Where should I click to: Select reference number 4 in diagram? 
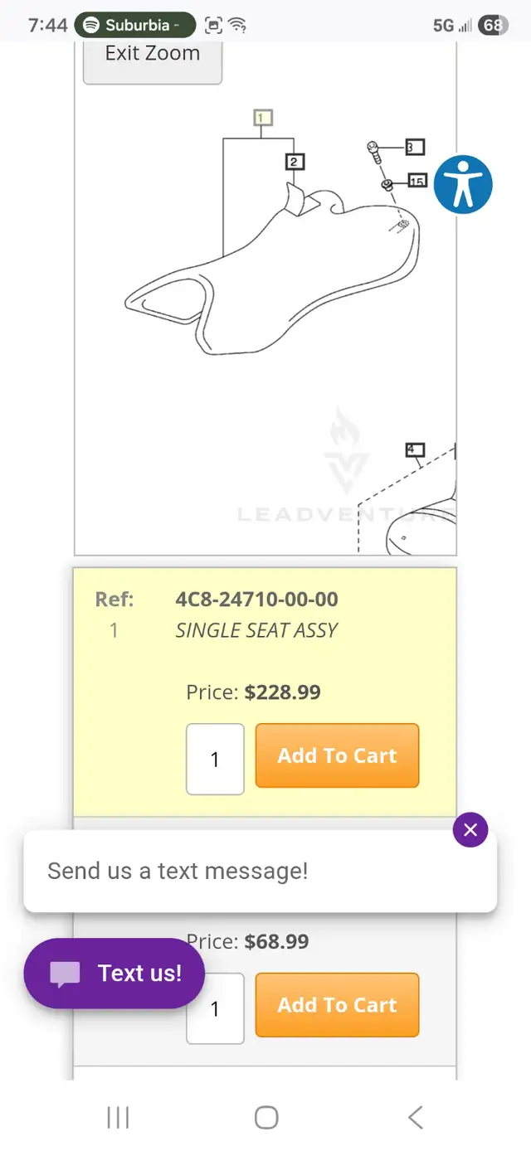pyautogui.click(x=414, y=450)
